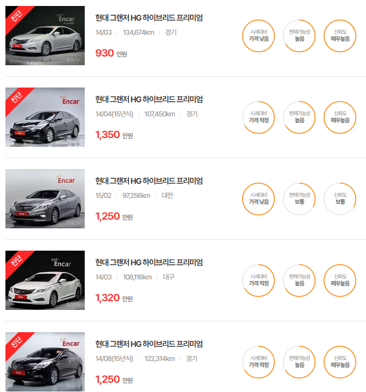The image size is (366, 392).
Task: Open the listing title of the 14/03 134,674km car
Action: point(149,18)
